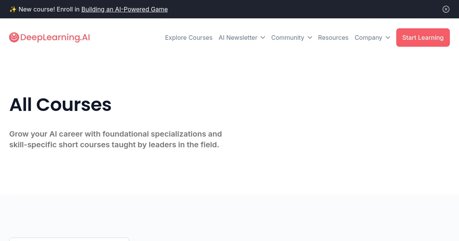
Task: Click the sparkle emoji in the banner
Action: (x=13, y=9)
